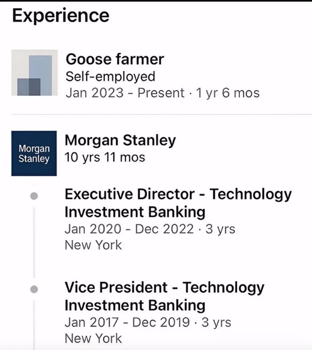This screenshot has width=312, height=350.
Task: Select New York under Executive Director
Action: pyautogui.click(x=93, y=245)
